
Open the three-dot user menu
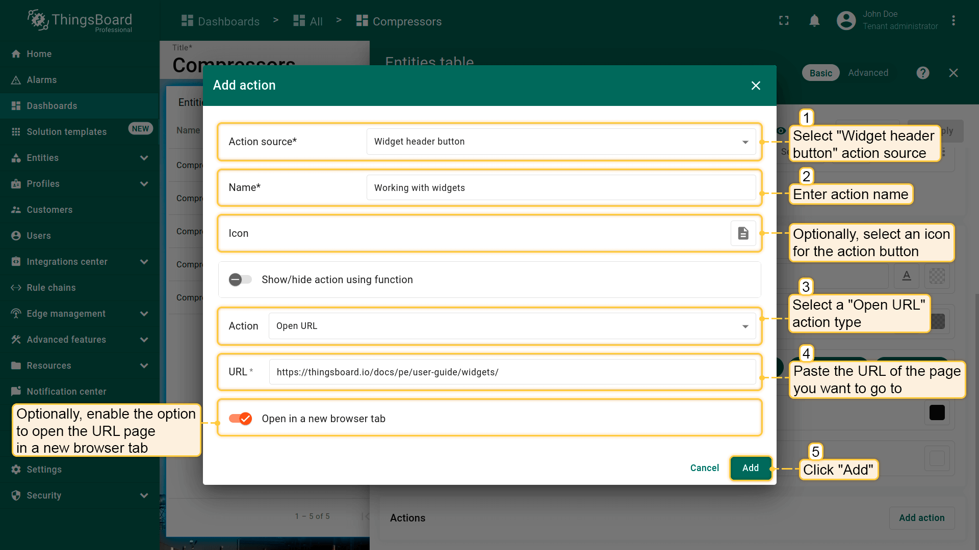[x=953, y=21]
